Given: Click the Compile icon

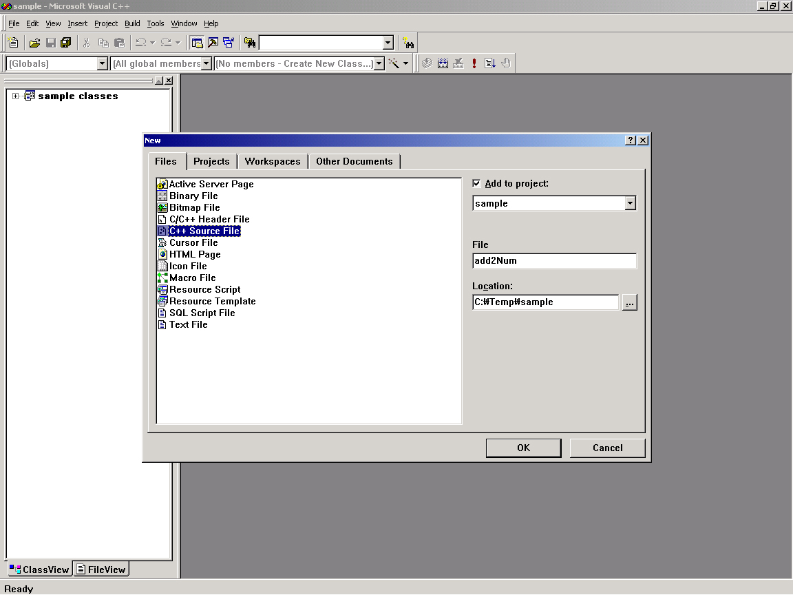Looking at the screenshot, I should (x=427, y=63).
